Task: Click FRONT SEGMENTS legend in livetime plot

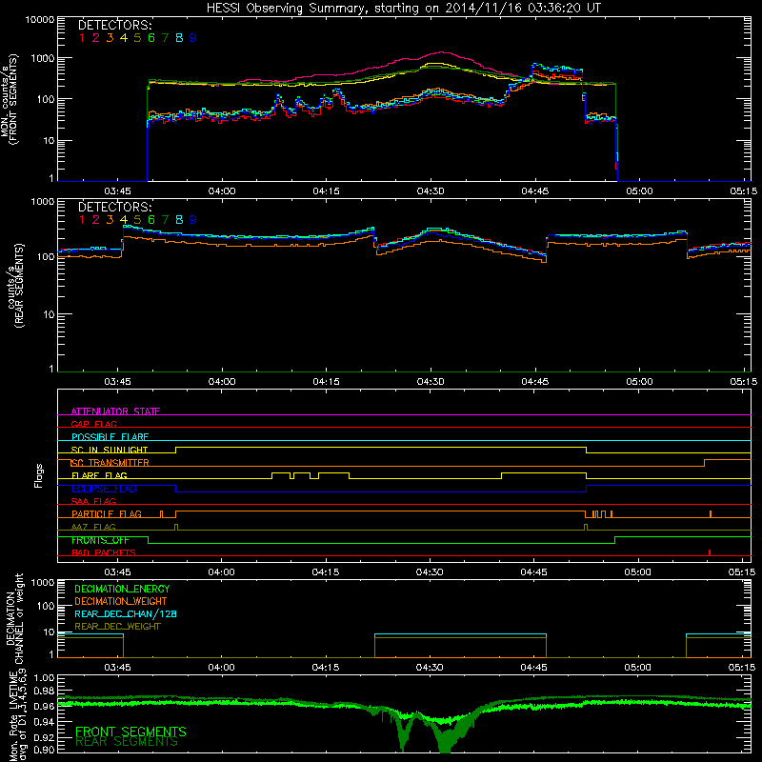Action: pyautogui.click(x=130, y=732)
